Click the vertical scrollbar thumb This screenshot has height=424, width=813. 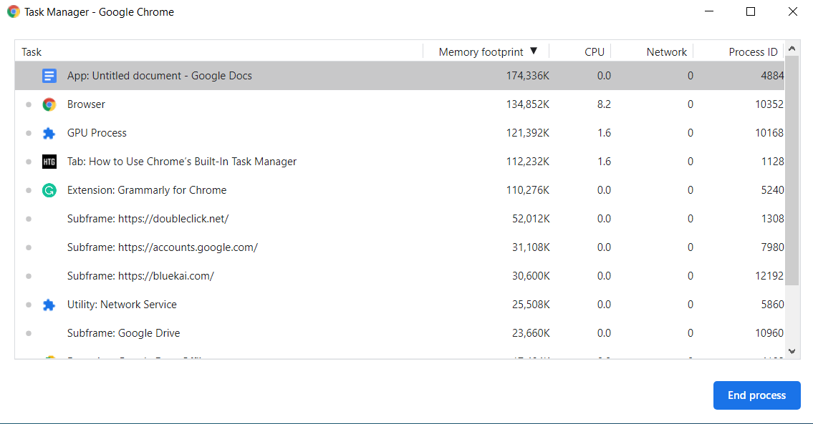pos(792,170)
